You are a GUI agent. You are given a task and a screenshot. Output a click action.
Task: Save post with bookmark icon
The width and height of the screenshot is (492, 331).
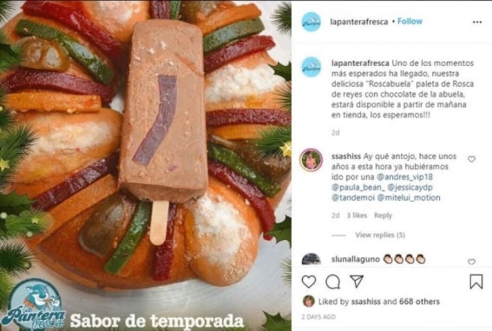click(476, 281)
